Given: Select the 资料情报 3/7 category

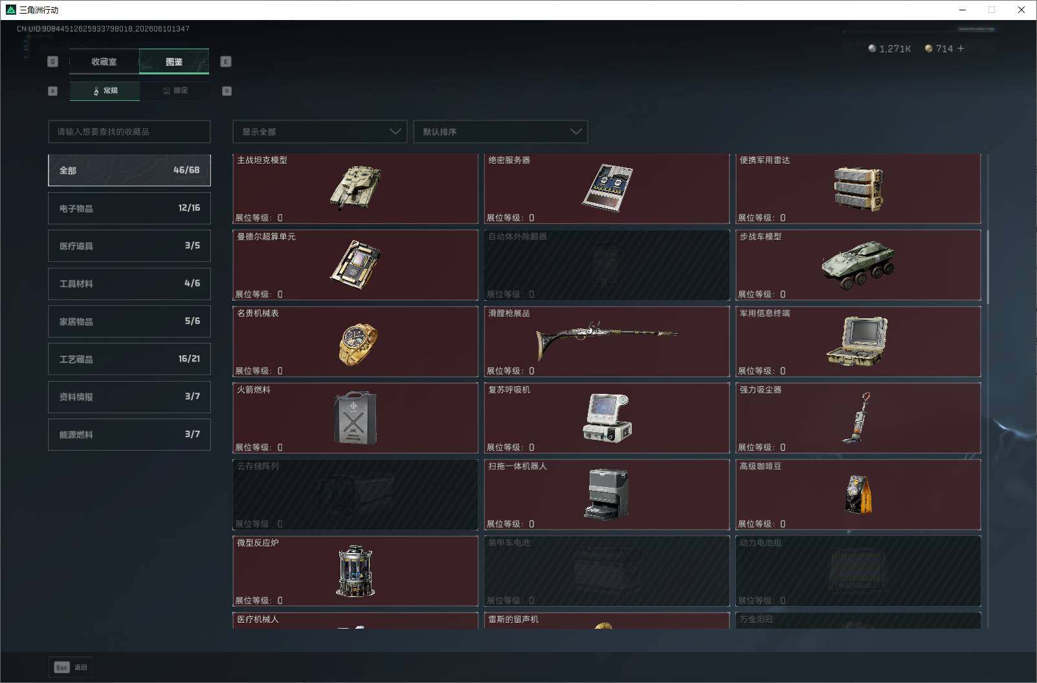Looking at the screenshot, I should pyautogui.click(x=129, y=396).
